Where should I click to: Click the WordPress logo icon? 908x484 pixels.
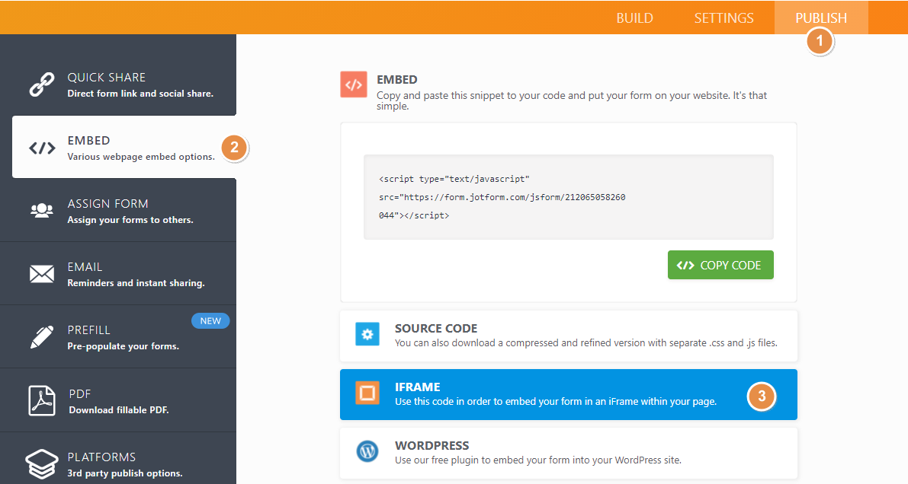pyautogui.click(x=367, y=452)
